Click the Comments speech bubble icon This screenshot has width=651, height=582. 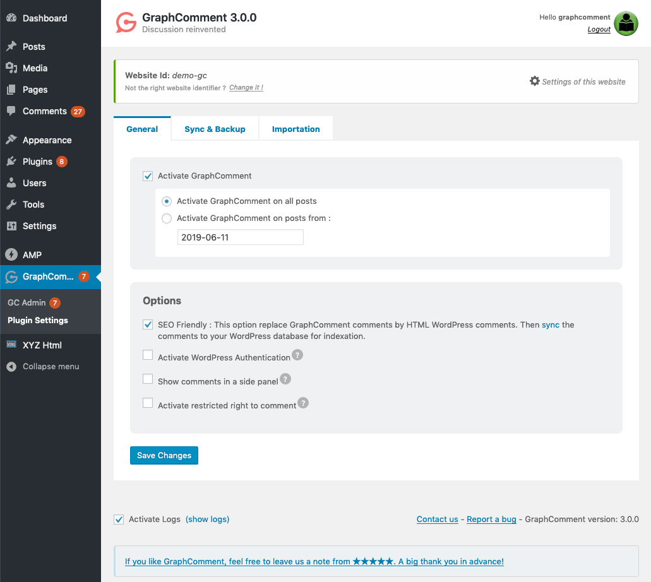pyautogui.click(x=11, y=111)
